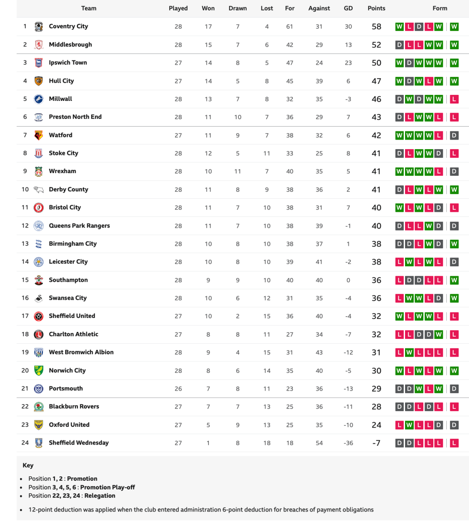Click the Oxford United badge

tap(39, 425)
